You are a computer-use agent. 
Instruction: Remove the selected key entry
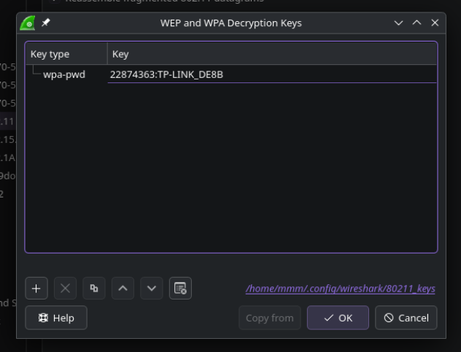pyautogui.click(x=64, y=288)
